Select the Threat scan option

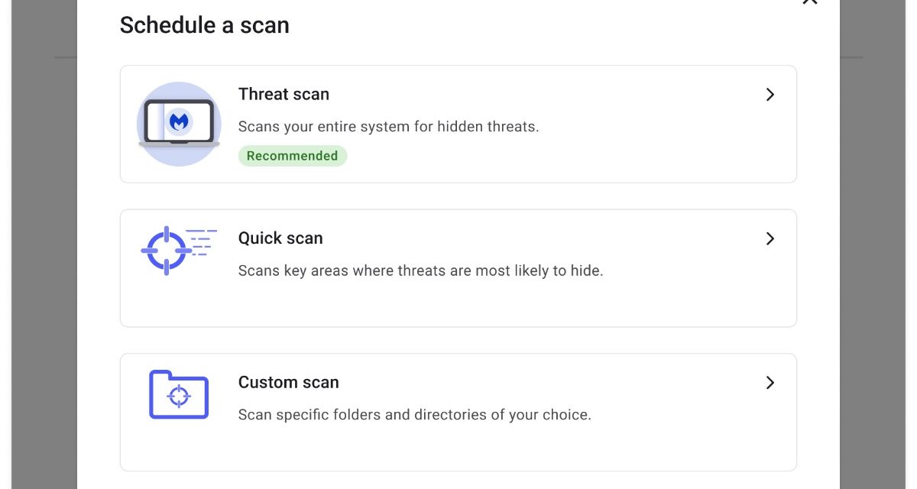458,124
